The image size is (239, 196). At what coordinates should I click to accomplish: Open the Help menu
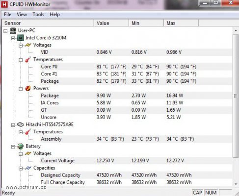[54, 15]
